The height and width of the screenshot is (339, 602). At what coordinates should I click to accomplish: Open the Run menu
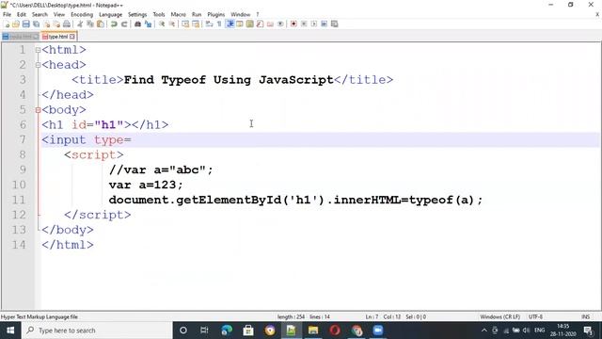point(197,15)
